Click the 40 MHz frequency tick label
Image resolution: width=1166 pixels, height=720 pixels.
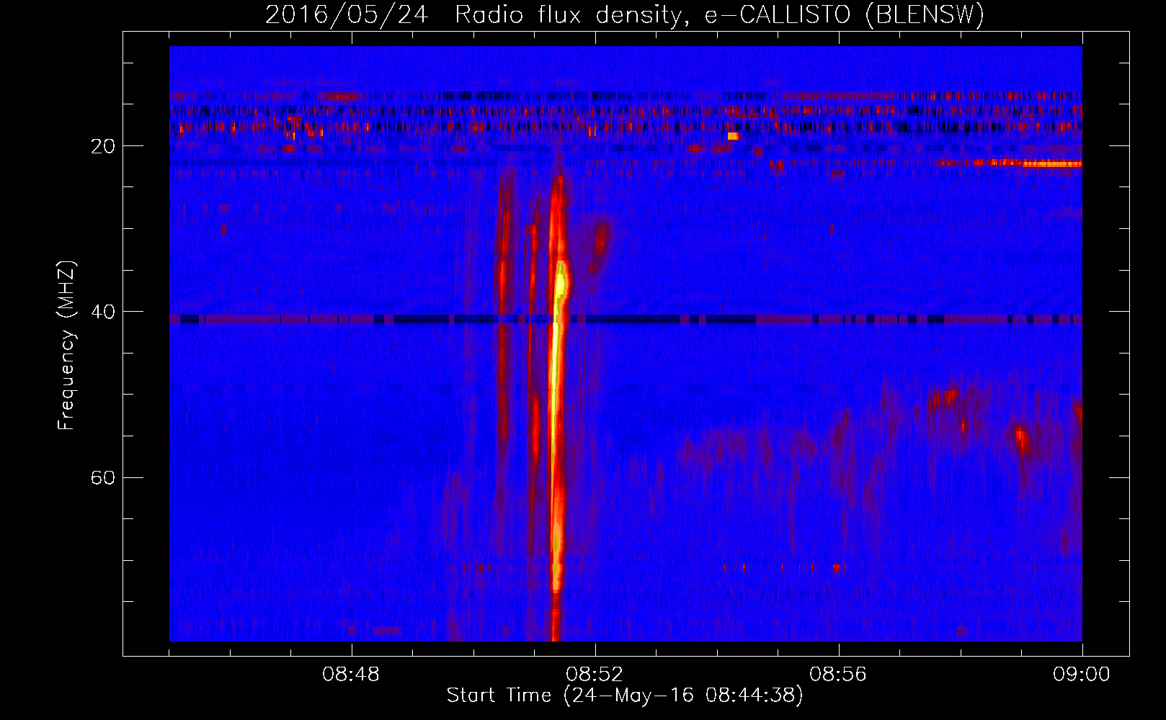[103, 312]
